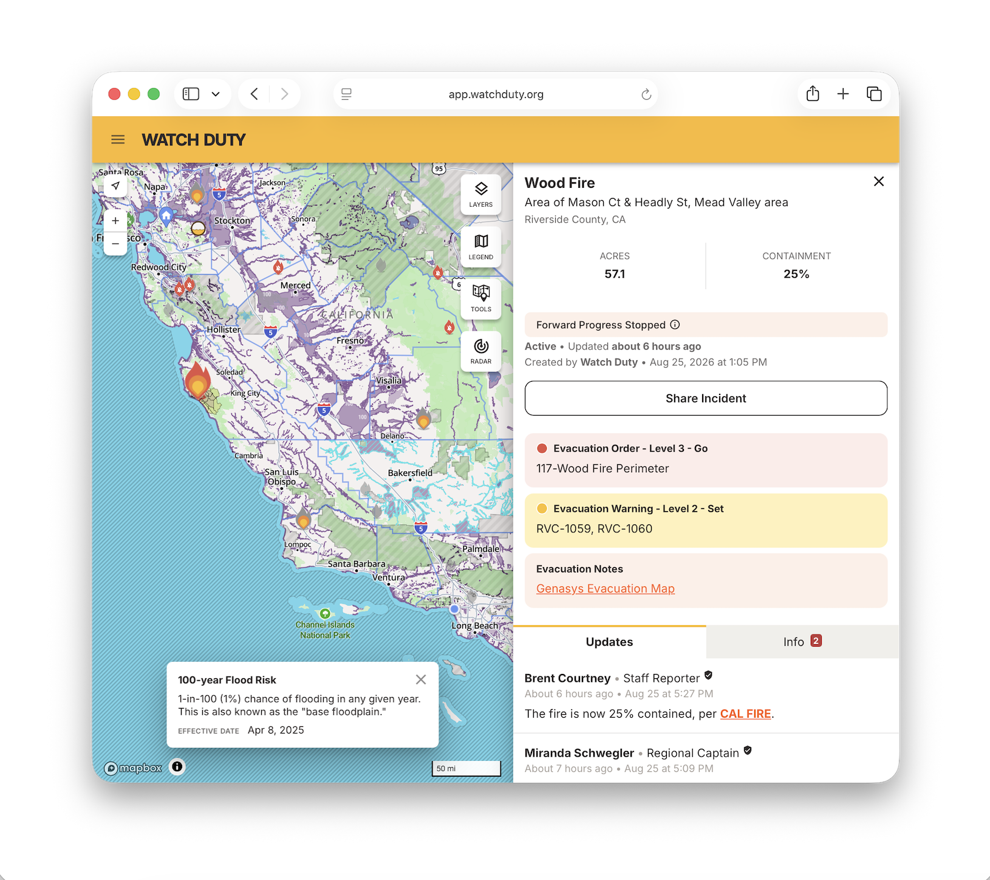Image resolution: width=990 pixels, height=880 pixels.
Task: Click the containment value "25%"
Action: coord(796,274)
